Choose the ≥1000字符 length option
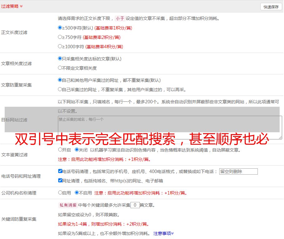Image resolution: width=284 pixels, height=239 pixels. coord(60,46)
